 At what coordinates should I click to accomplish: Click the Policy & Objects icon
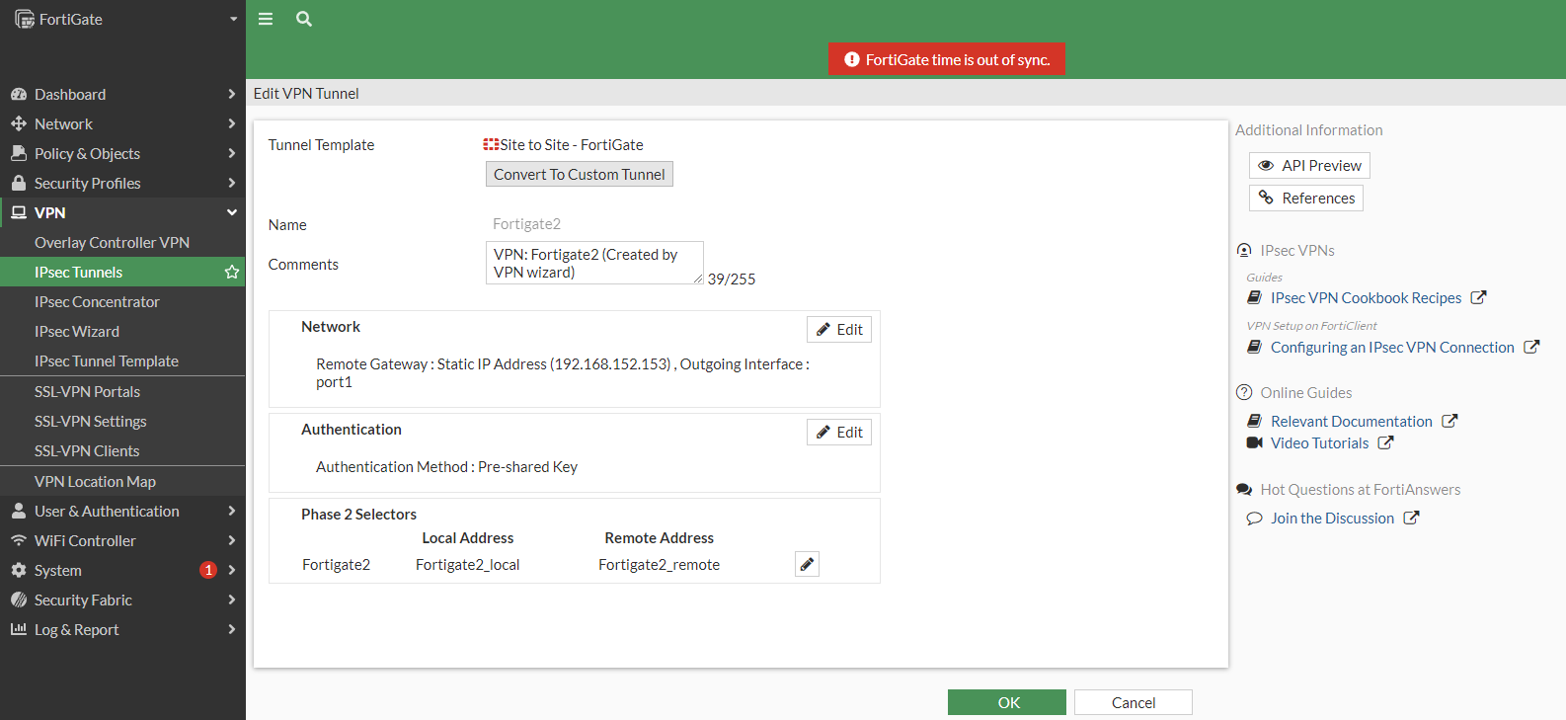tap(19, 153)
